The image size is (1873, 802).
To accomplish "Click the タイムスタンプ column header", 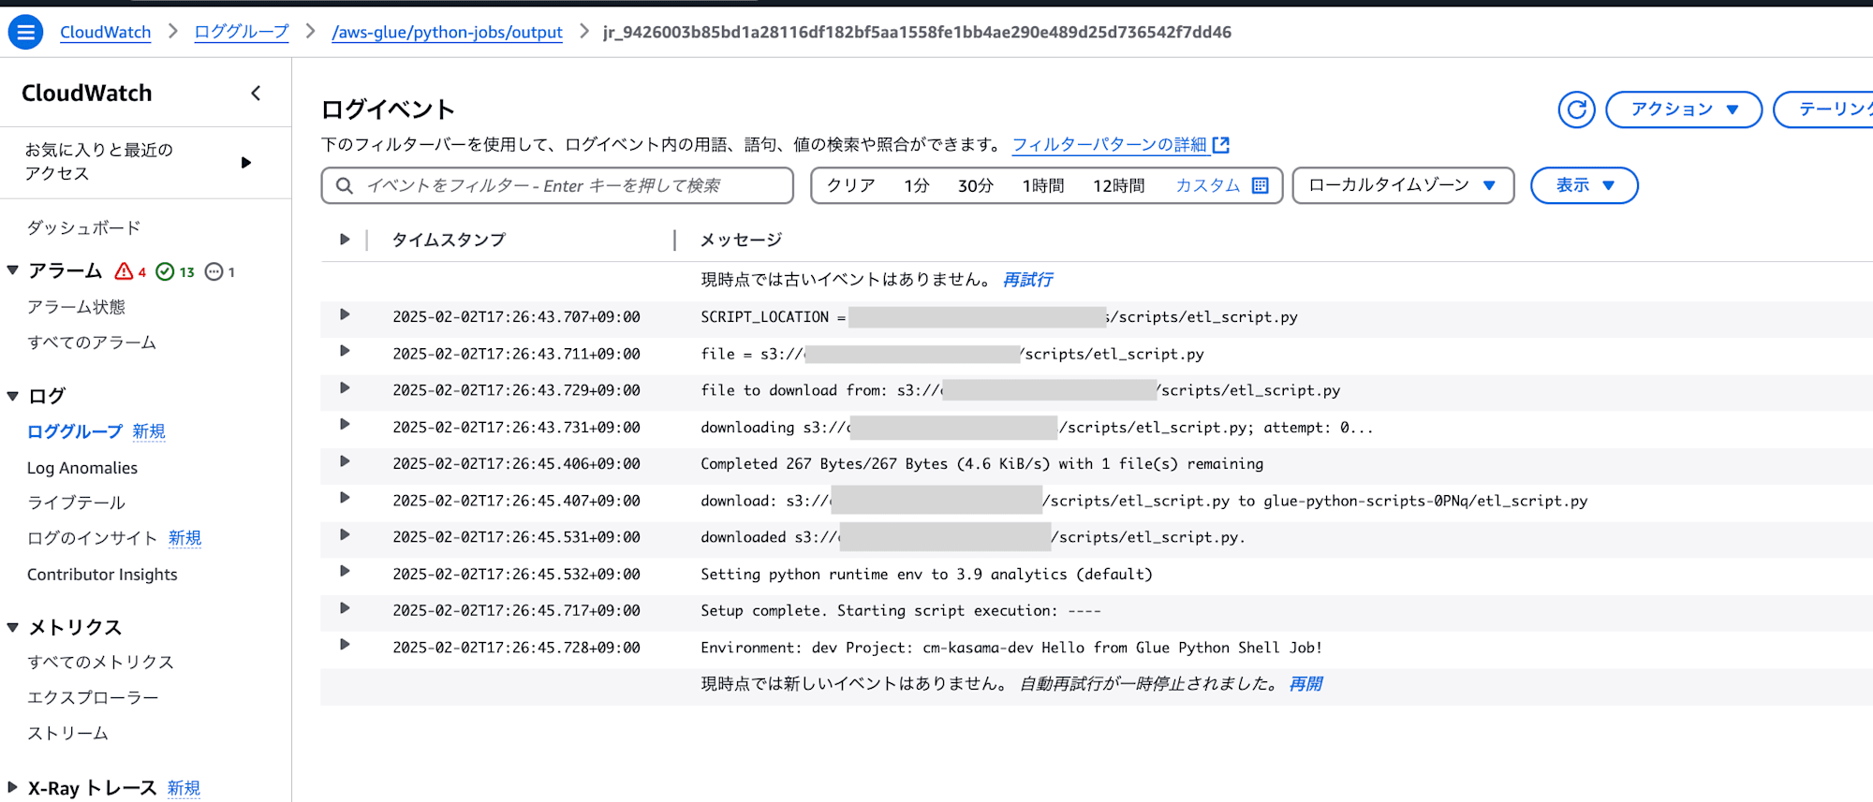I will [x=449, y=240].
